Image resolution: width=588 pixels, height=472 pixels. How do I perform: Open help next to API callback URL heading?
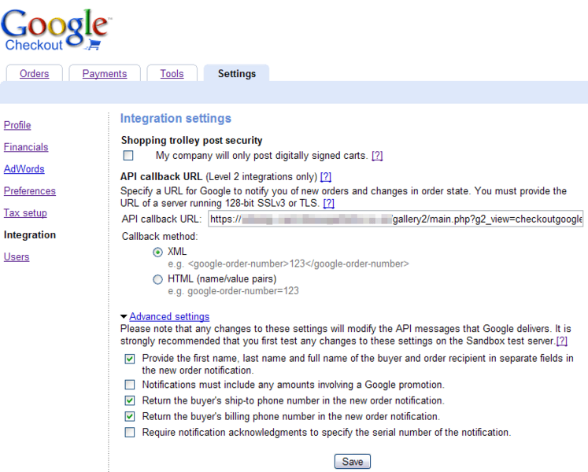[326, 176]
